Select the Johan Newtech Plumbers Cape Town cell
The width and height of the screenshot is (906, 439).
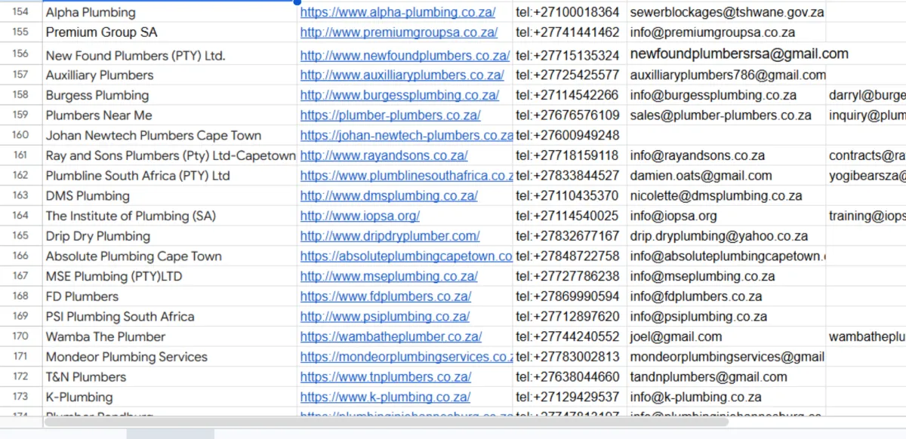(x=170, y=136)
